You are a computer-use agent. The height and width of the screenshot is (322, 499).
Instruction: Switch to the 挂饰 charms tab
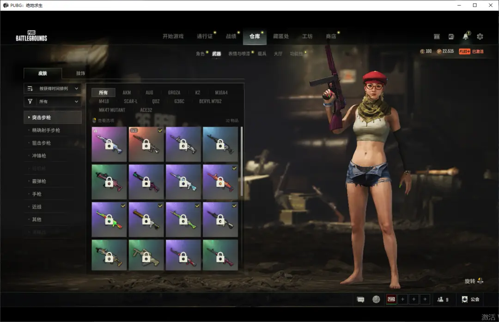tap(80, 73)
